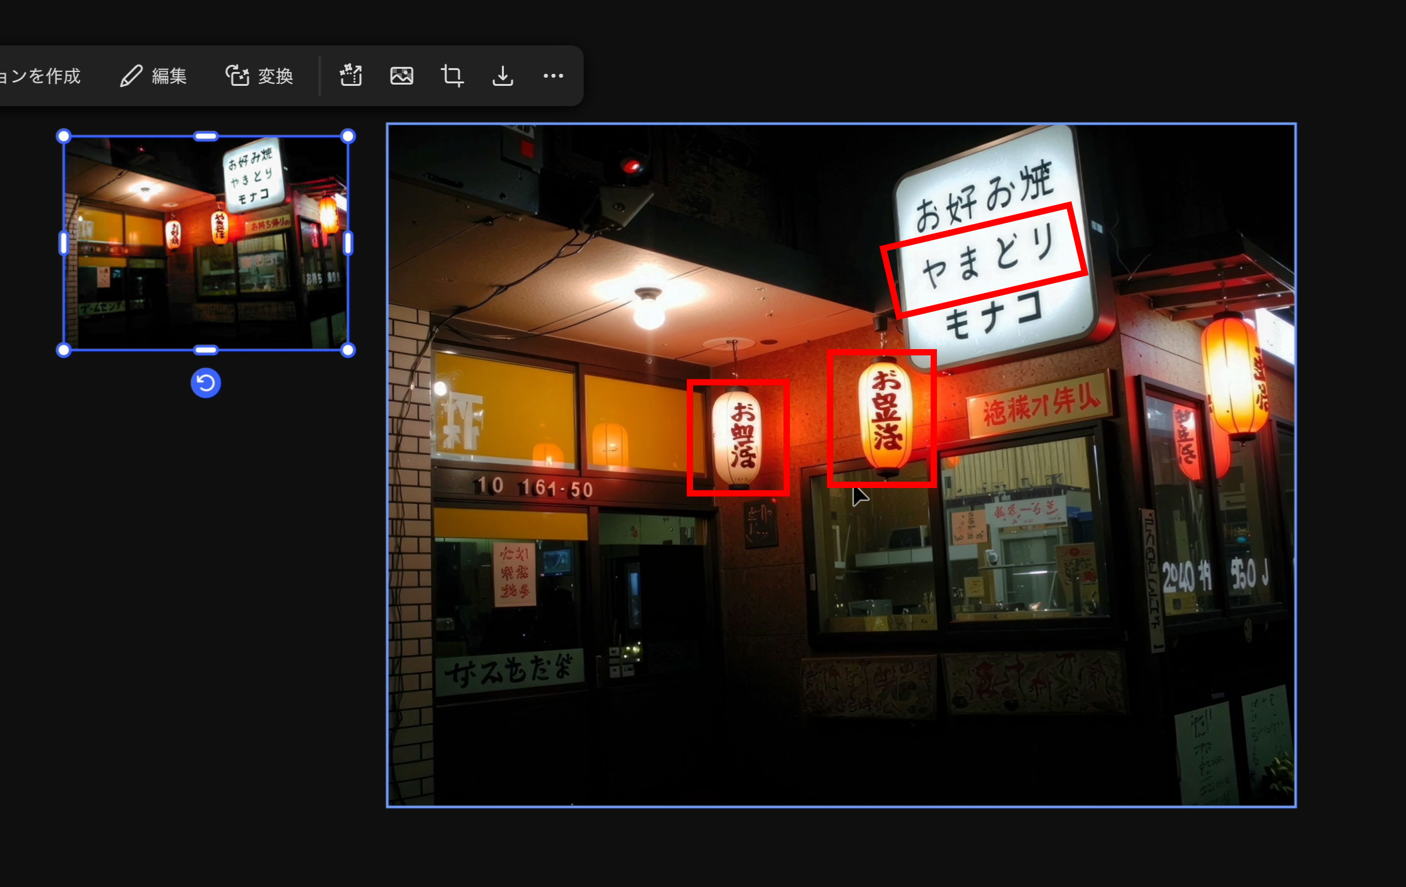Open the three-dot more options menu
The height and width of the screenshot is (887, 1406).
(x=553, y=76)
